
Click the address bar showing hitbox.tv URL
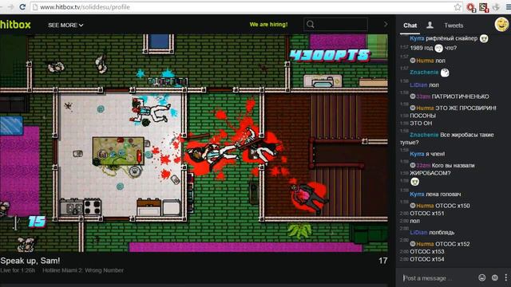(x=246, y=7)
